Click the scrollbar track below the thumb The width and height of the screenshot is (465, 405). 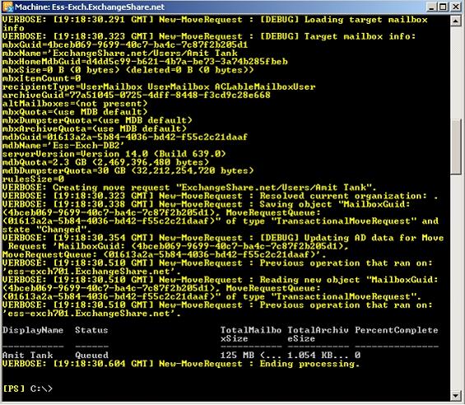(455, 282)
